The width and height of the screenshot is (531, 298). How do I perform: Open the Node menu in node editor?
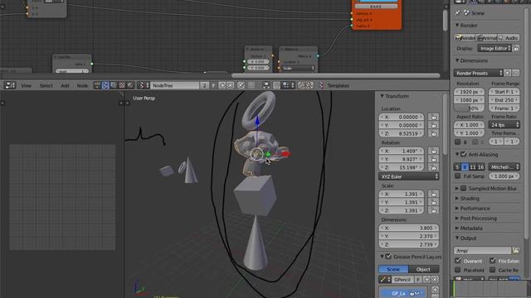[82, 86]
